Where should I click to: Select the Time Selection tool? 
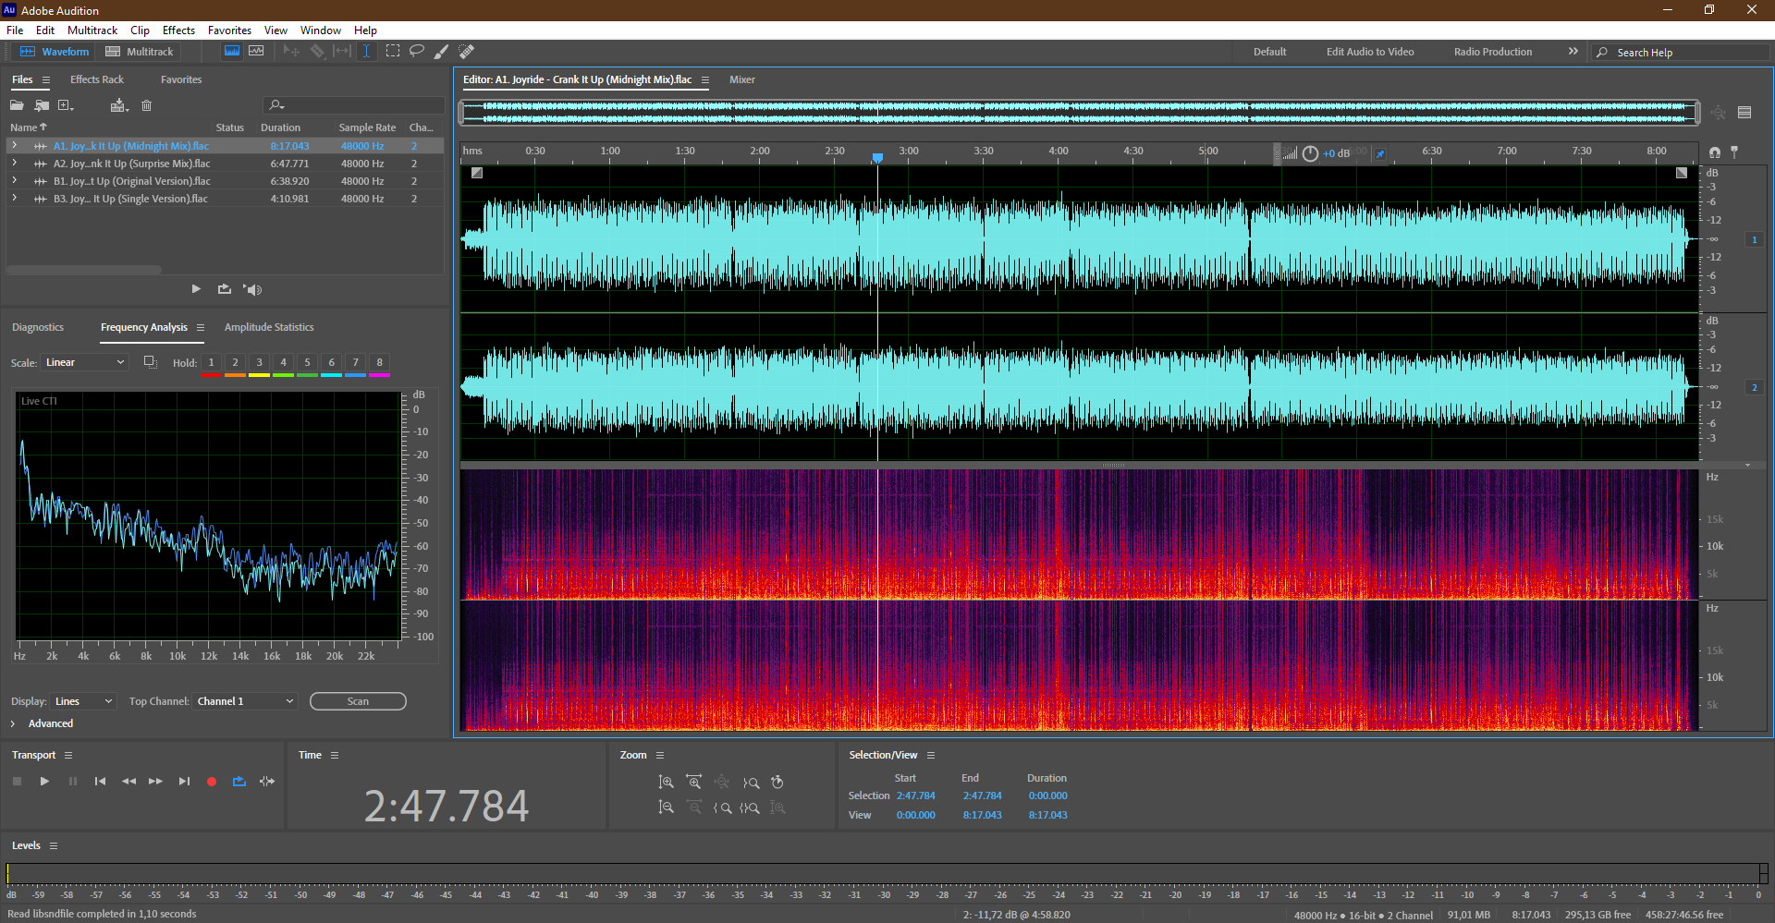click(x=366, y=52)
